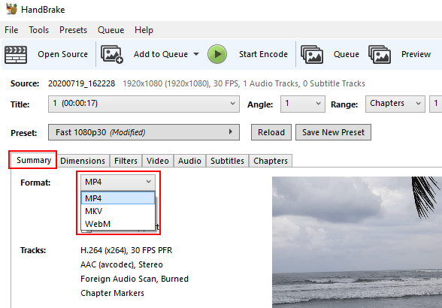Click the Add to Queue image icon

coord(112,54)
